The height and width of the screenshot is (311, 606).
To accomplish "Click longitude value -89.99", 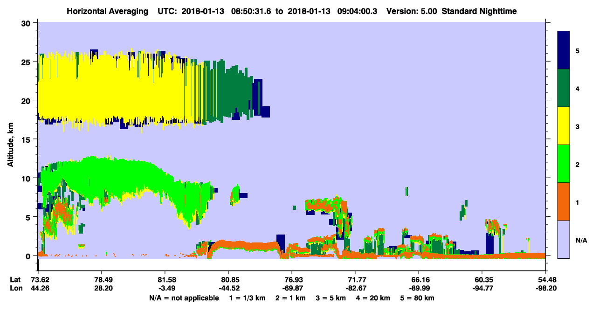I will [x=419, y=288].
